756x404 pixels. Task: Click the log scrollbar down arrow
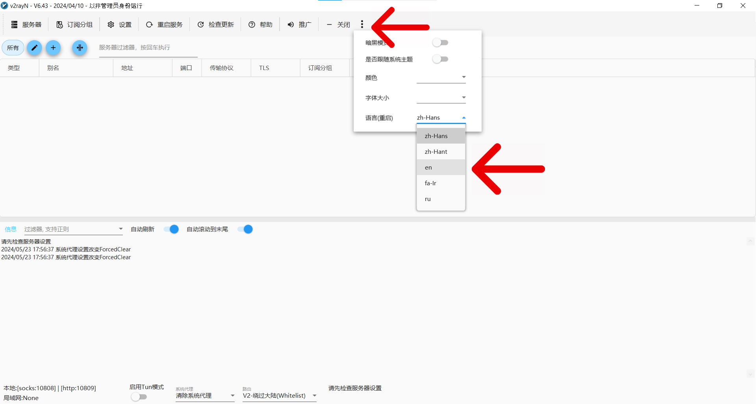click(750, 373)
